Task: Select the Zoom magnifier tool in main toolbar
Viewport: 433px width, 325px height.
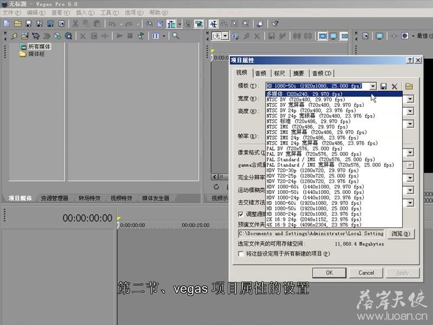Action: [x=246, y=24]
